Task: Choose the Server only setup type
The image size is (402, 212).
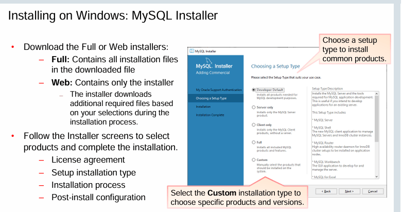Action: click(x=253, y=107)
